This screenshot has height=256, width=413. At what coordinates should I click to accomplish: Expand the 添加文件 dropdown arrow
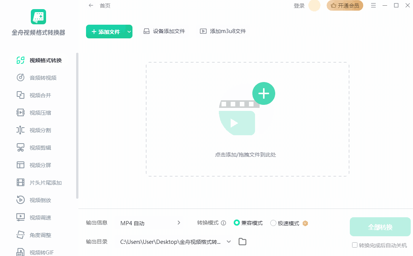click(x=129, y=32)
